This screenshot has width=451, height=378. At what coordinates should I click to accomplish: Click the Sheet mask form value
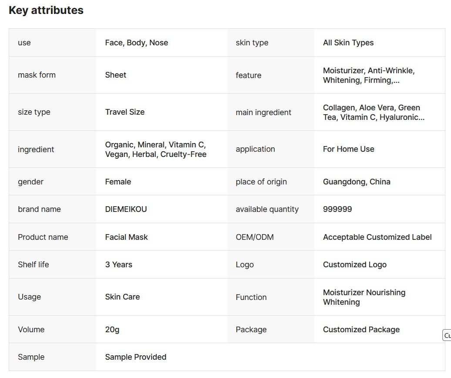115,75
